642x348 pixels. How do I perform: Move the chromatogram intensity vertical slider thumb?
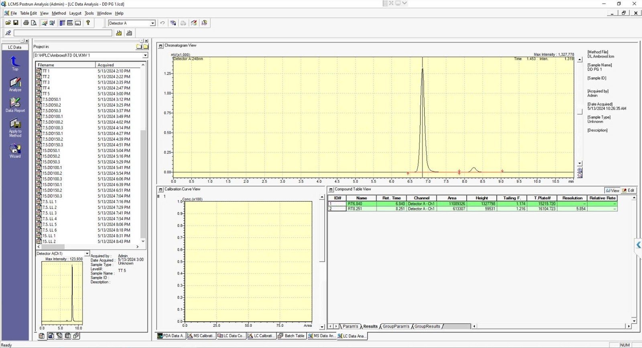tap(580, 112)
